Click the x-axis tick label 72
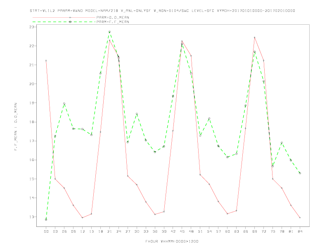Image resolution: width=327 pixels, height=252 pixels. click(x=264, y=231)
